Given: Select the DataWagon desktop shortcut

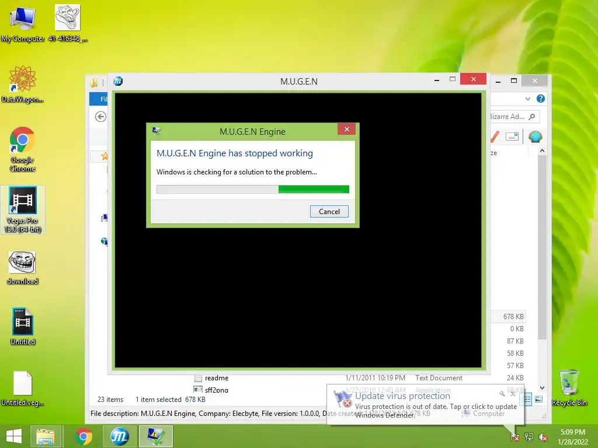Looking at the screenshot, I should [x=23, y=84].
